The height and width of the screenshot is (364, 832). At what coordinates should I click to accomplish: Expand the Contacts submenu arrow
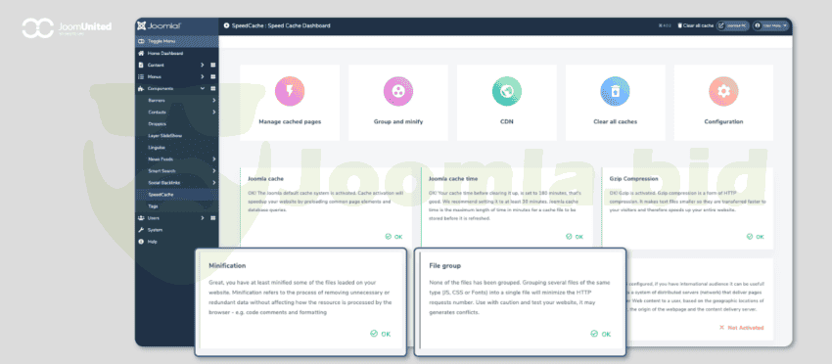(213, 112)
